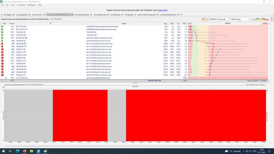274x154 pixels.
Task: Select green hop 7 circle icon
Action: pos(2,41)
